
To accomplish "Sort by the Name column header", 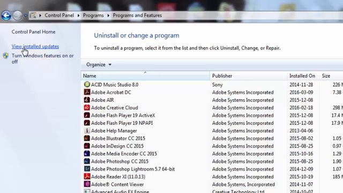I will [x=145, y=76].
